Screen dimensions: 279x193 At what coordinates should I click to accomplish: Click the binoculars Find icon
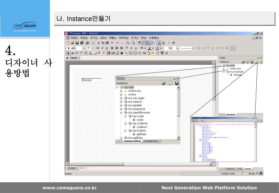click(x=128, y=43)
